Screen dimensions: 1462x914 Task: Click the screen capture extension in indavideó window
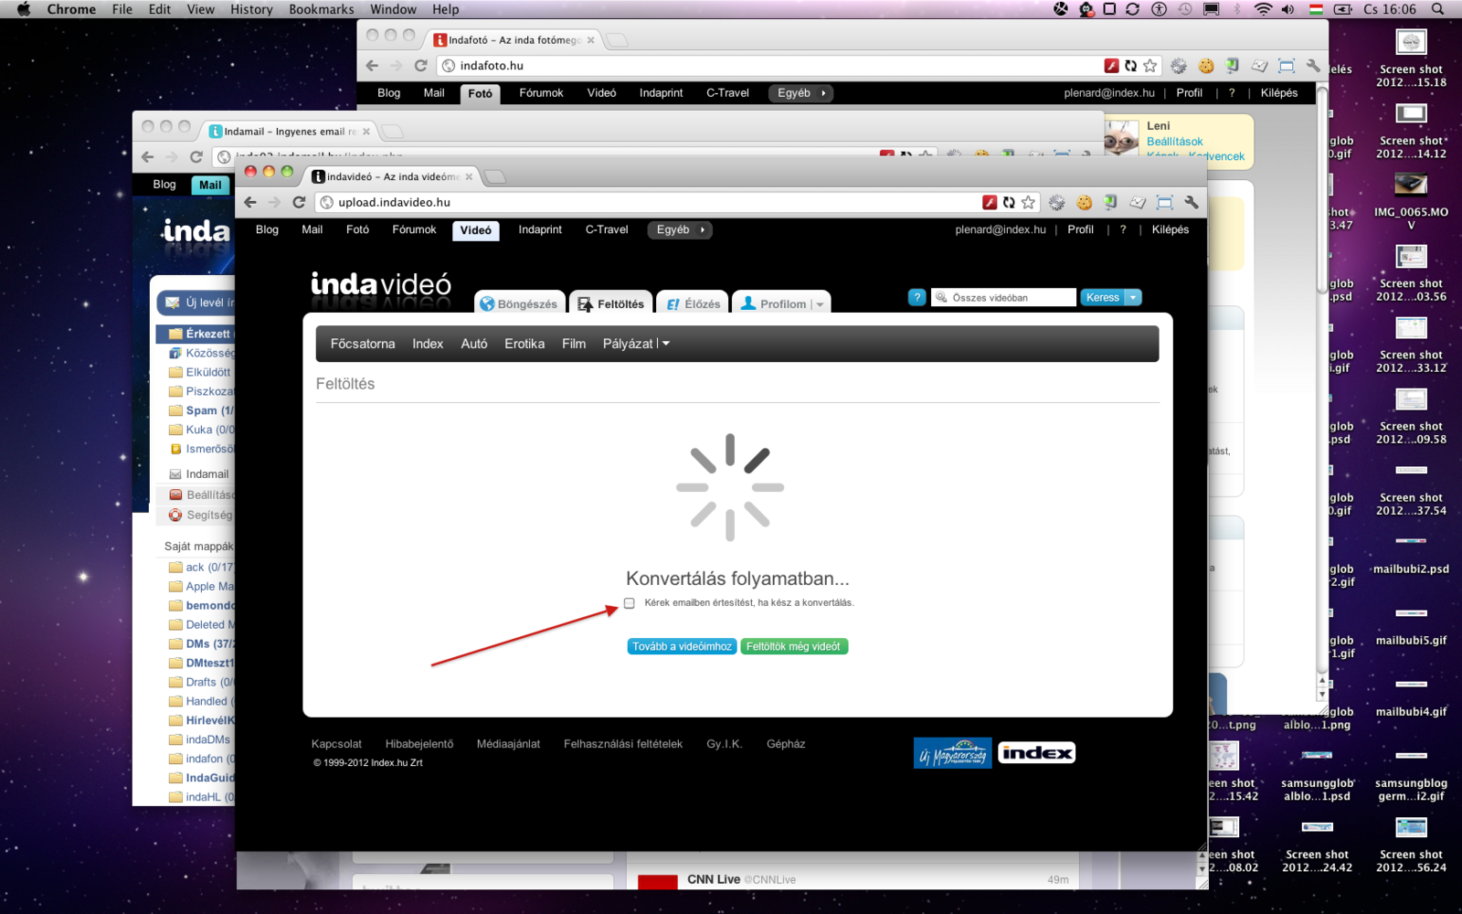1164,203
